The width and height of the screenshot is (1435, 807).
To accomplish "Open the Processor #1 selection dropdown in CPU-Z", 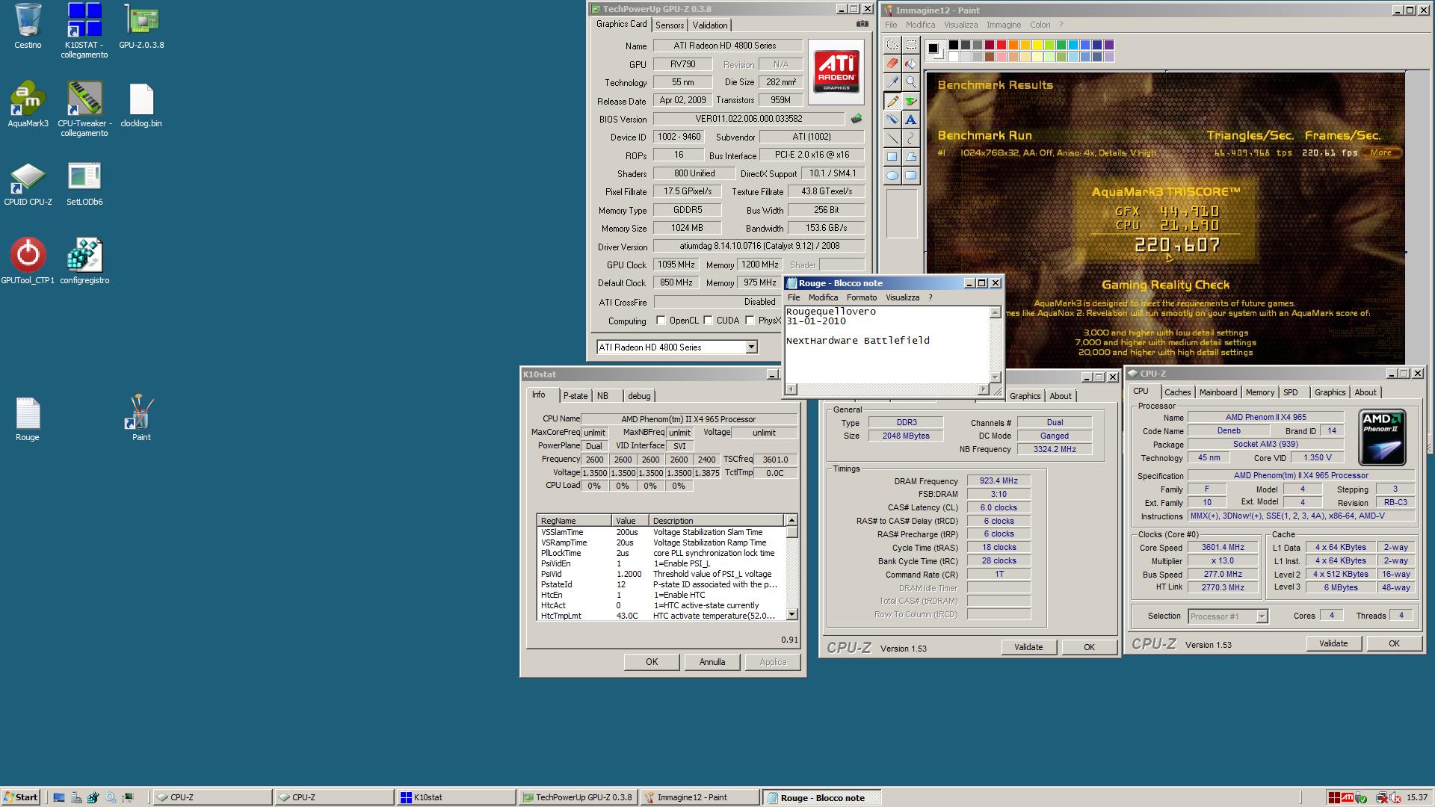I will click(1262, 616).
